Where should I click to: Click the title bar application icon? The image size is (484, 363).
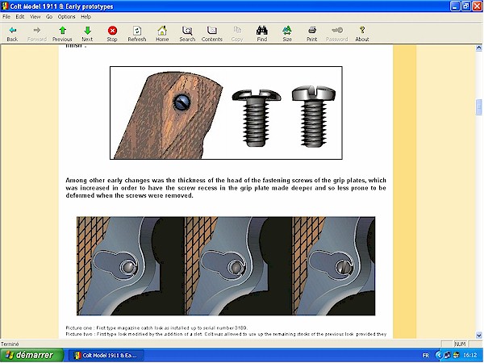click(x=5, y=6)
